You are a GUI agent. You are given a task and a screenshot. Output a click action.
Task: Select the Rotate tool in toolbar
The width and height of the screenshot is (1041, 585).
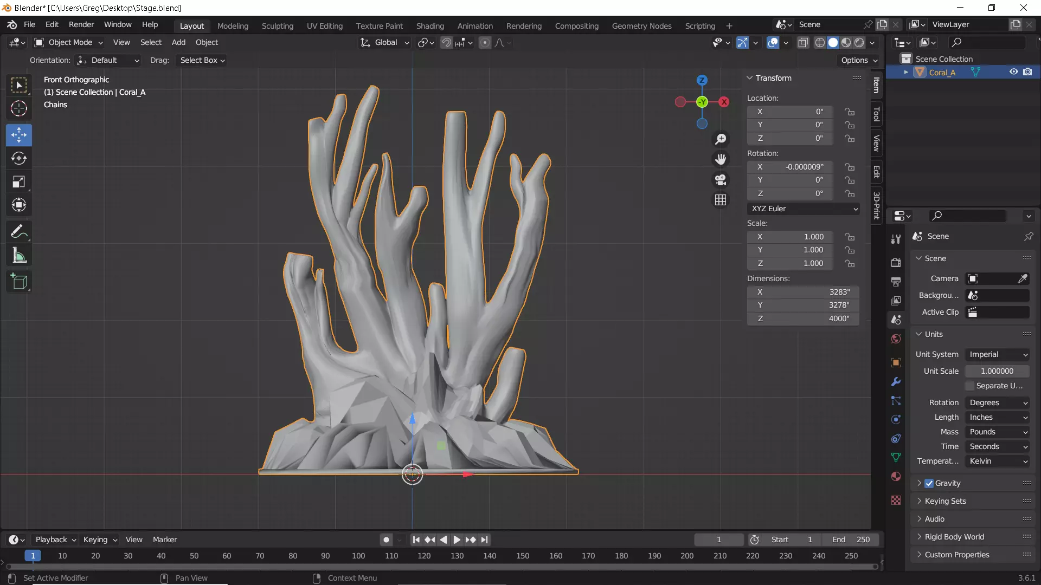coord(19,158)
